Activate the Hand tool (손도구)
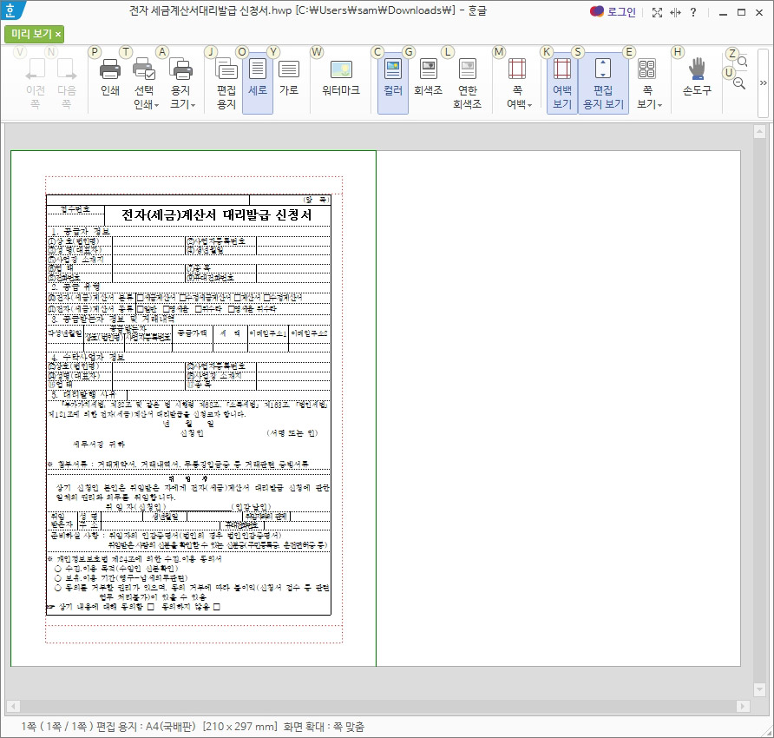 point(697,78)
